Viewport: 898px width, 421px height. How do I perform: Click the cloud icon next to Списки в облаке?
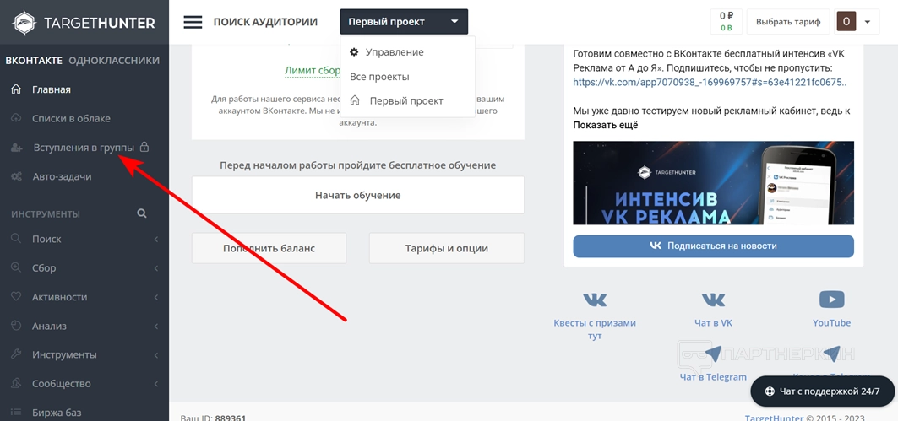(x=16, y=118)
